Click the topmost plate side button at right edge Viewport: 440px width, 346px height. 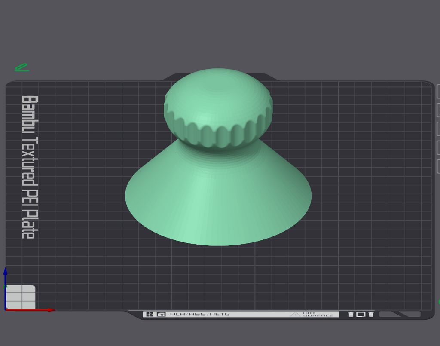[x=438, y=92]
